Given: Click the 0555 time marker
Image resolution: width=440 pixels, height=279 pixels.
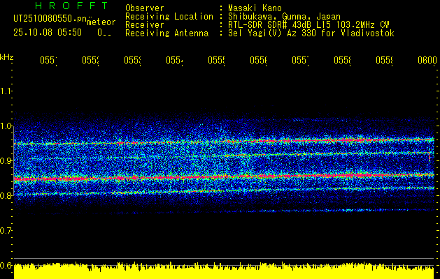Looking at the screenshot, I should [216, 61].
